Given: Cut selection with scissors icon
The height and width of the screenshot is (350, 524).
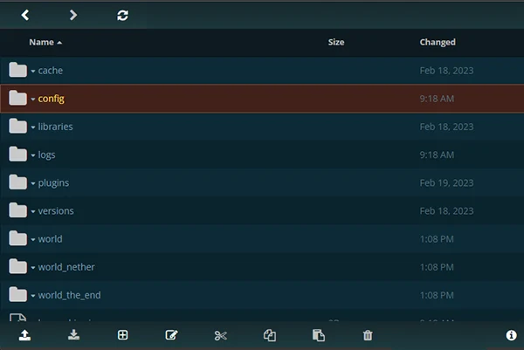Looking at the screenshot, I should pos(221,335).
